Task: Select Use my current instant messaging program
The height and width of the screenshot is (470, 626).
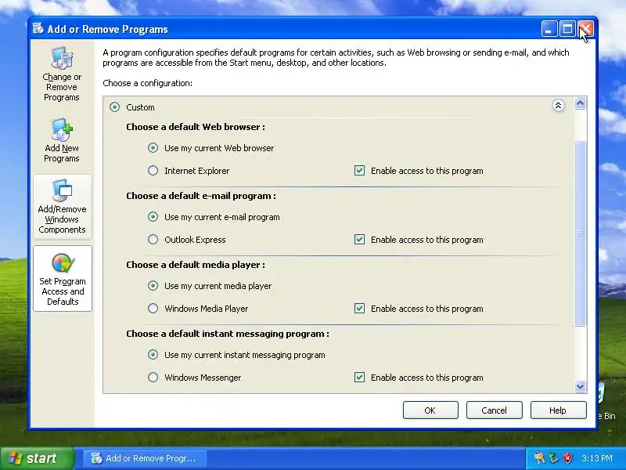Action: (153, 355)
